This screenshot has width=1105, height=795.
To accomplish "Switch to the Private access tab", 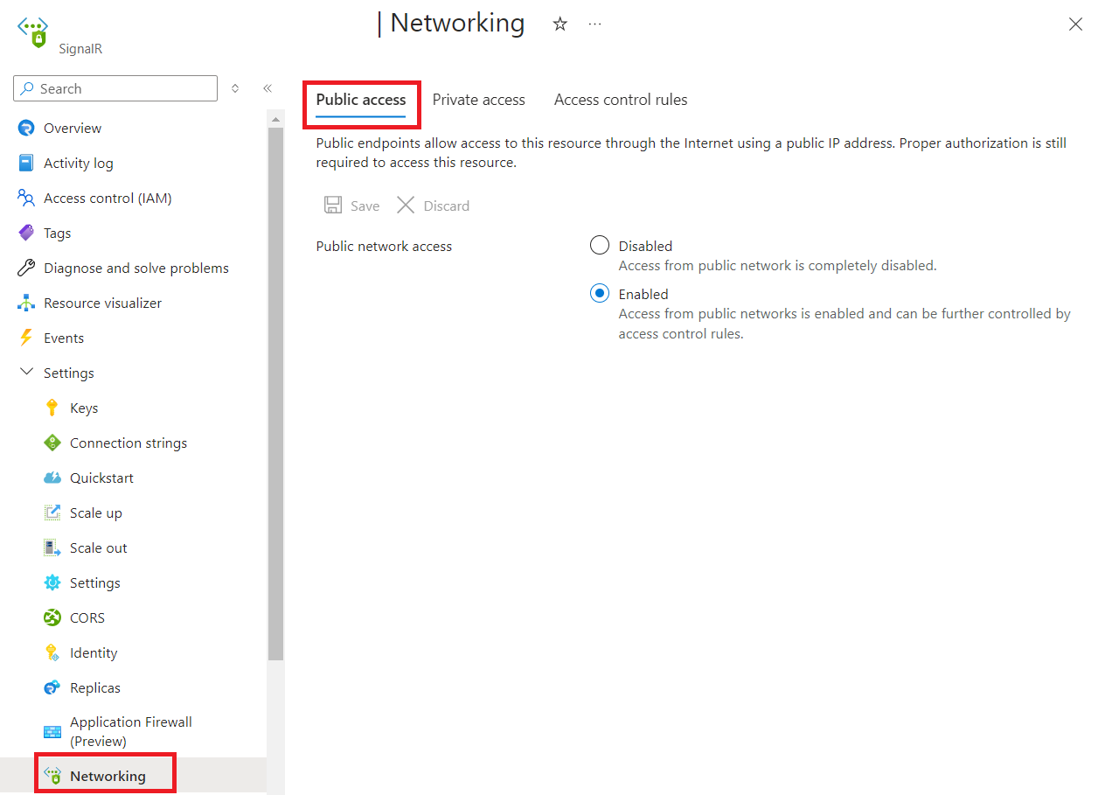I will click(478, 100).
